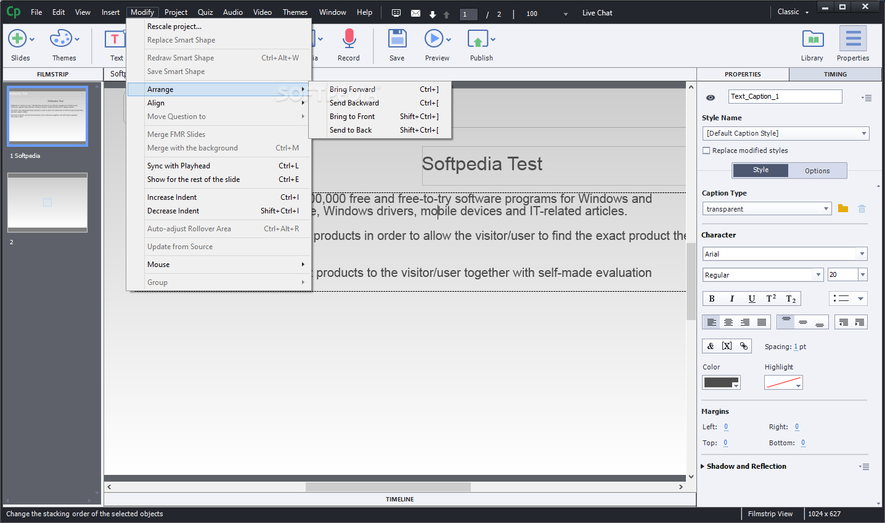Open the Style Name dropdown
Screen dimensions: 885x523
pyautogui.click(x=786, y=133)
